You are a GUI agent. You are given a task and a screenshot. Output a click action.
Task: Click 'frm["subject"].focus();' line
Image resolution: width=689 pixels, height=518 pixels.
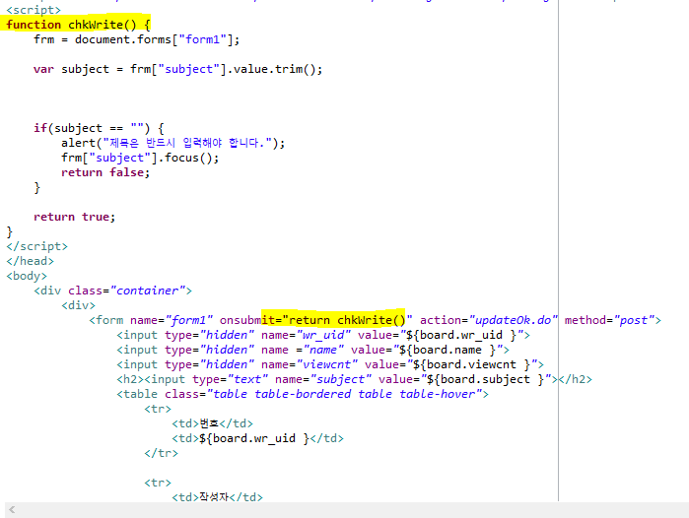coord(140,158)
